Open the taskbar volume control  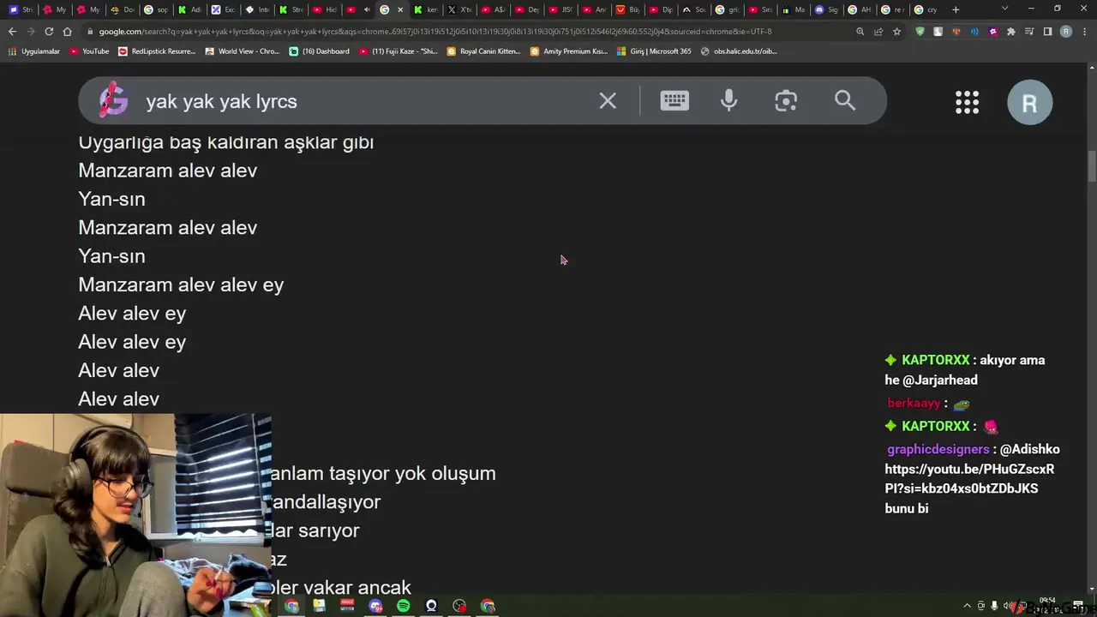1008,606
